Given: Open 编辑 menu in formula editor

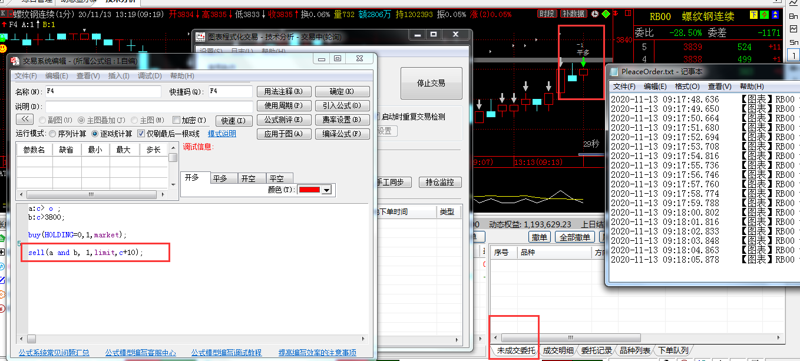Looking at the screenshot, I should [57, 76].
